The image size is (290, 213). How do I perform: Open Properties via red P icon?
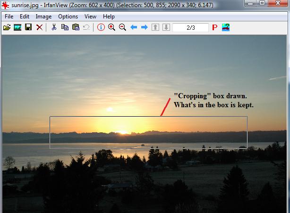(215, 27)
